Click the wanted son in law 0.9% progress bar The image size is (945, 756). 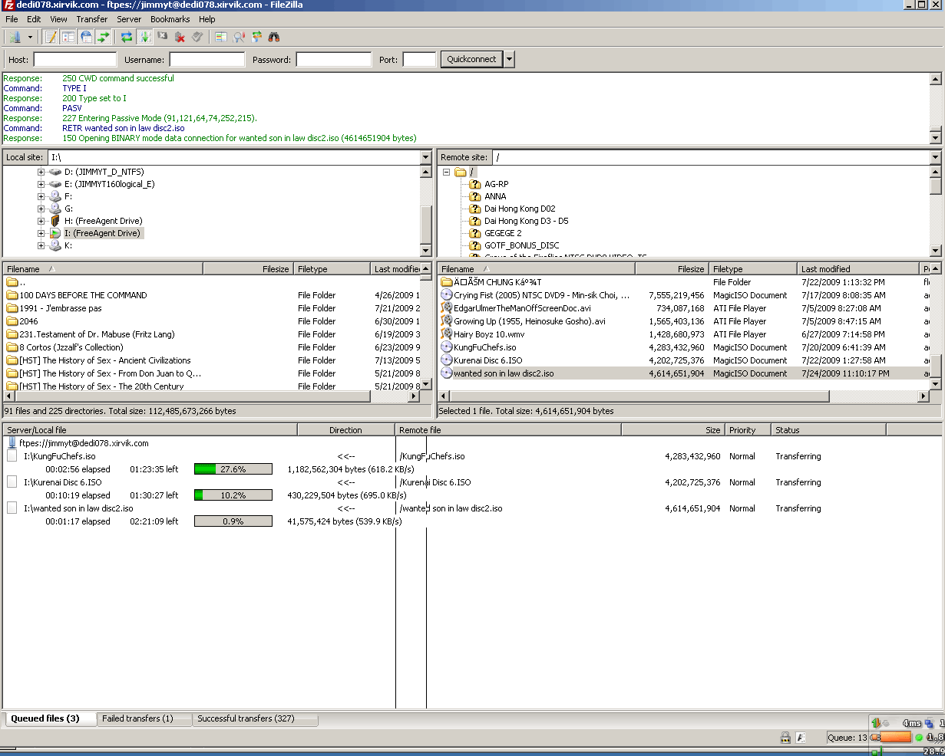(x=233, y=521)
